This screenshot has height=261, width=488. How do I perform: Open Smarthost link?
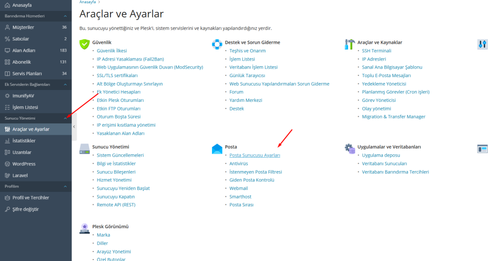click(x=240, y=197)
